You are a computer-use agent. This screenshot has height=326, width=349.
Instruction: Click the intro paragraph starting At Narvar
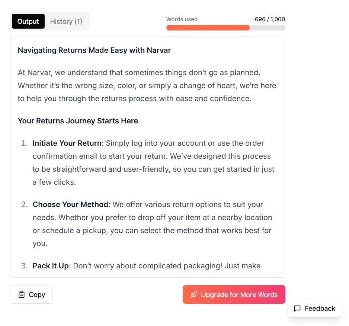click(x=147, y=85)
